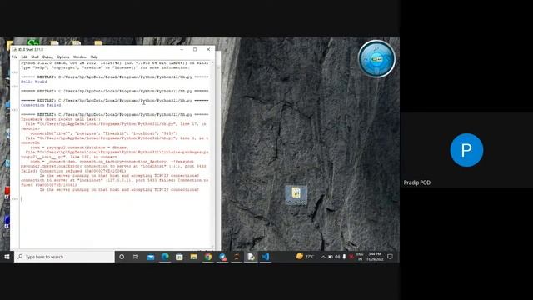Screen dimensions: 533x300
Task: Launch Microsoft Edge from taskbar
Action: [165, 257]
